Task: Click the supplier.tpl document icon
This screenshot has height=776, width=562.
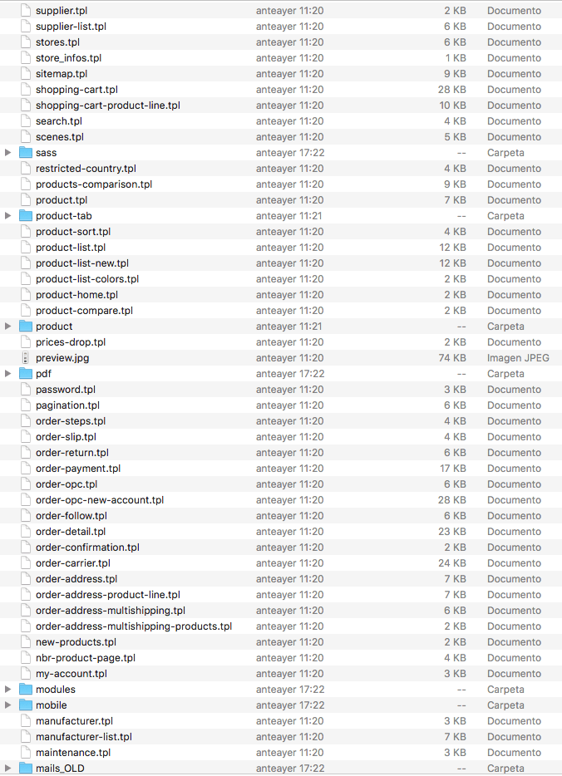Action: (x=26, y=11)
